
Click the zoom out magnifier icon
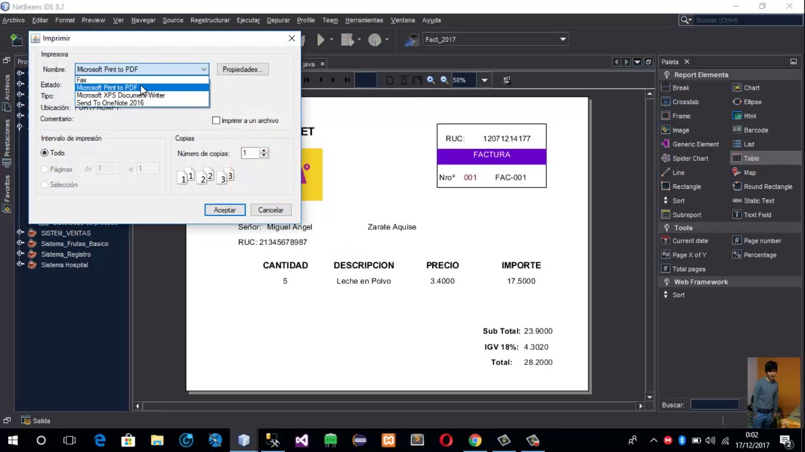[x=444, y=80]
